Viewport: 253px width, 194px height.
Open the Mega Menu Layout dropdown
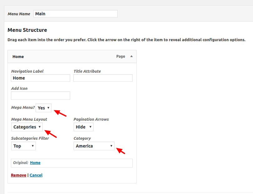click(x=27, y=127)
